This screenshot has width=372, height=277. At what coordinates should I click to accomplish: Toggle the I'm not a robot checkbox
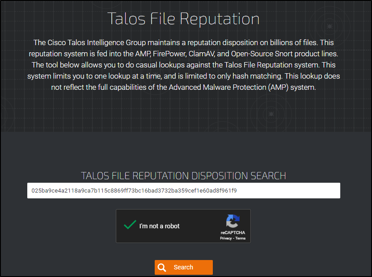tap(130, 225)
